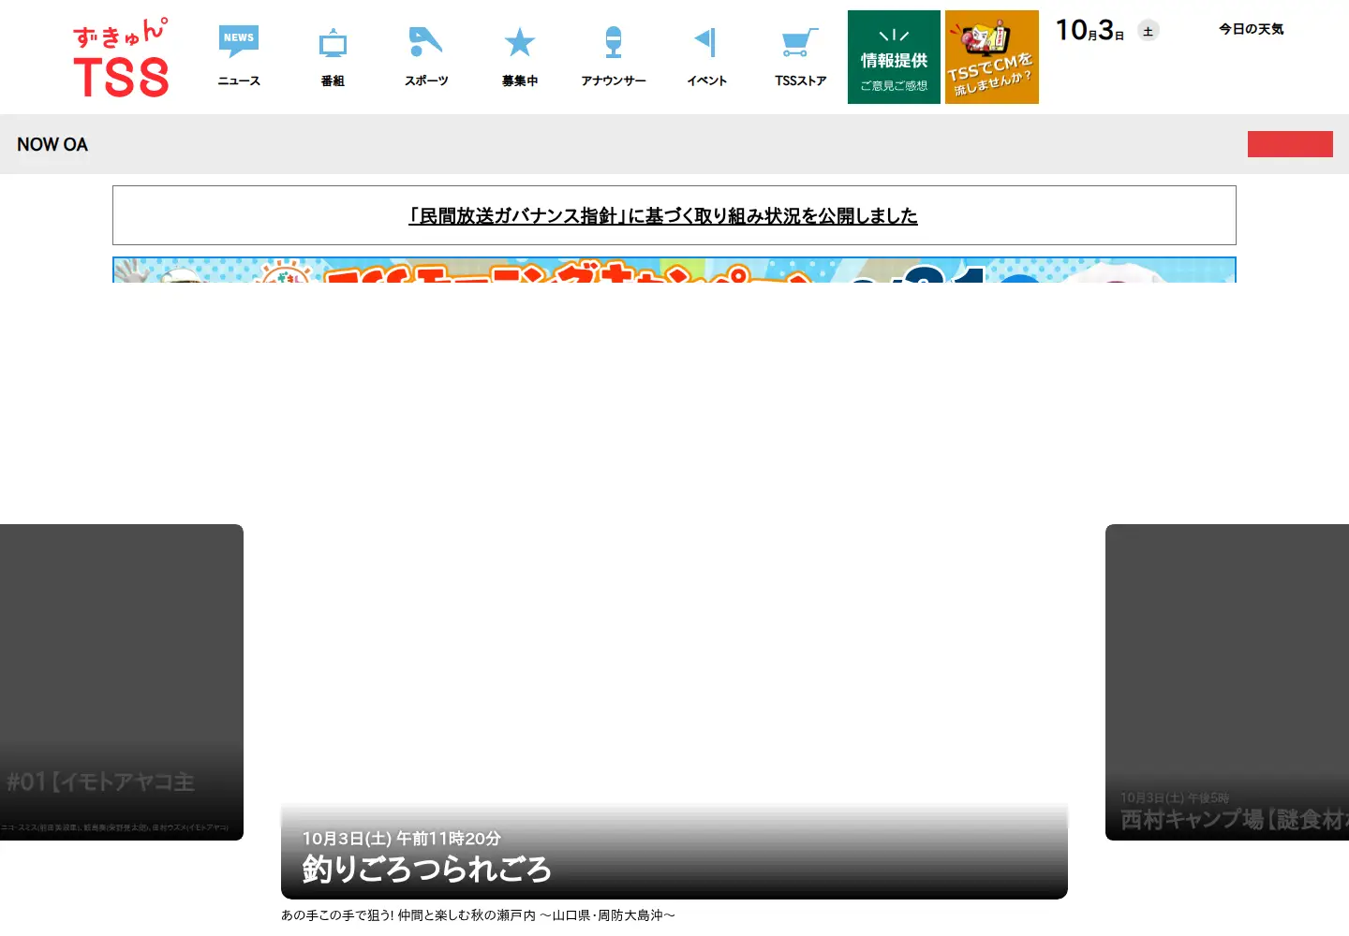The image size is (1349, 936).
Task: Open the 募集中 star icon
Action: click(x=520, y=57)
